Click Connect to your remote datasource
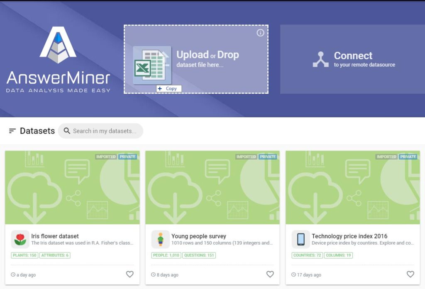This screenshot has width=425, height=289. pos(352,59)
